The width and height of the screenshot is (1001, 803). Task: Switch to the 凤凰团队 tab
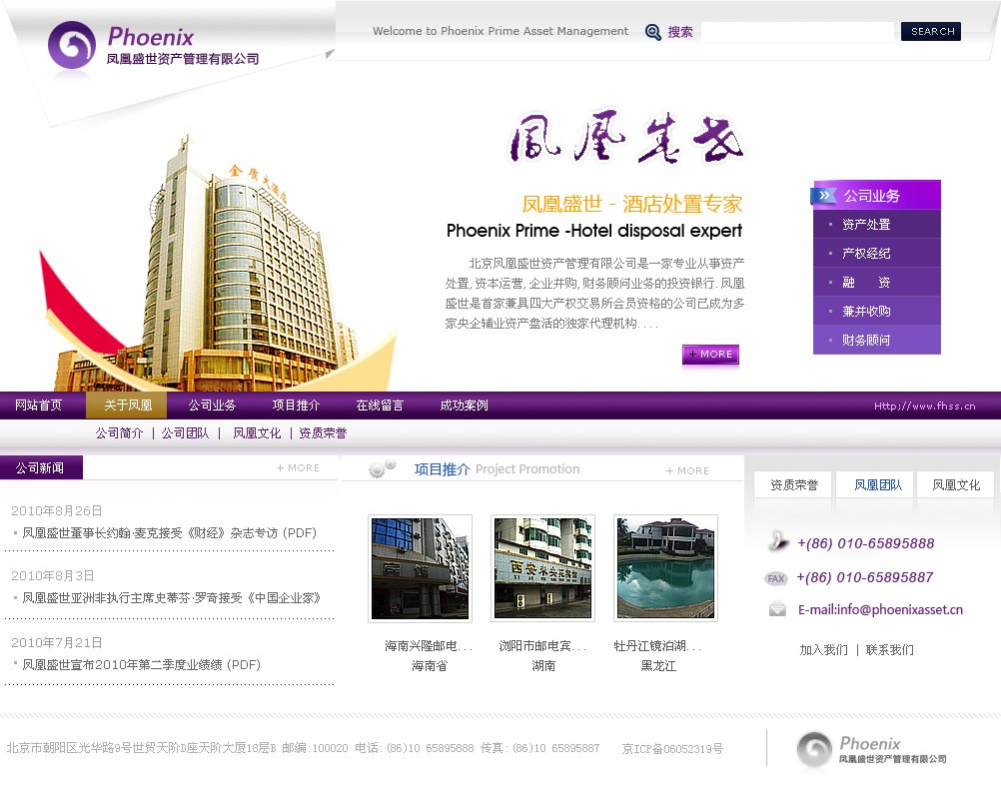click(877, 485)
